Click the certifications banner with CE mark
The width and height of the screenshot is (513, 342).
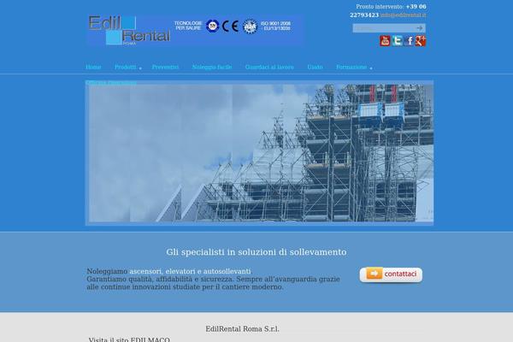[x=233, y=26]
